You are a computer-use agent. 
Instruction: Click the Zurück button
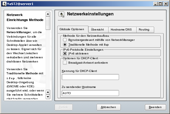point(64,107)
